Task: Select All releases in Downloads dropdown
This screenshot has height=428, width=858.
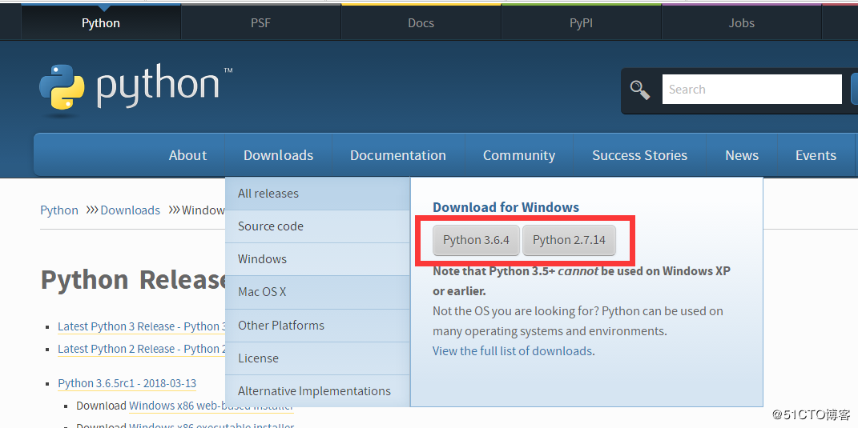Action: (x=268, y=194)
